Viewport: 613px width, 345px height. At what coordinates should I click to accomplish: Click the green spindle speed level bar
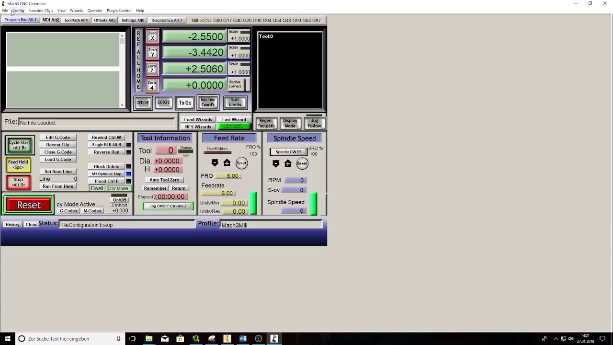pos(314,204)
